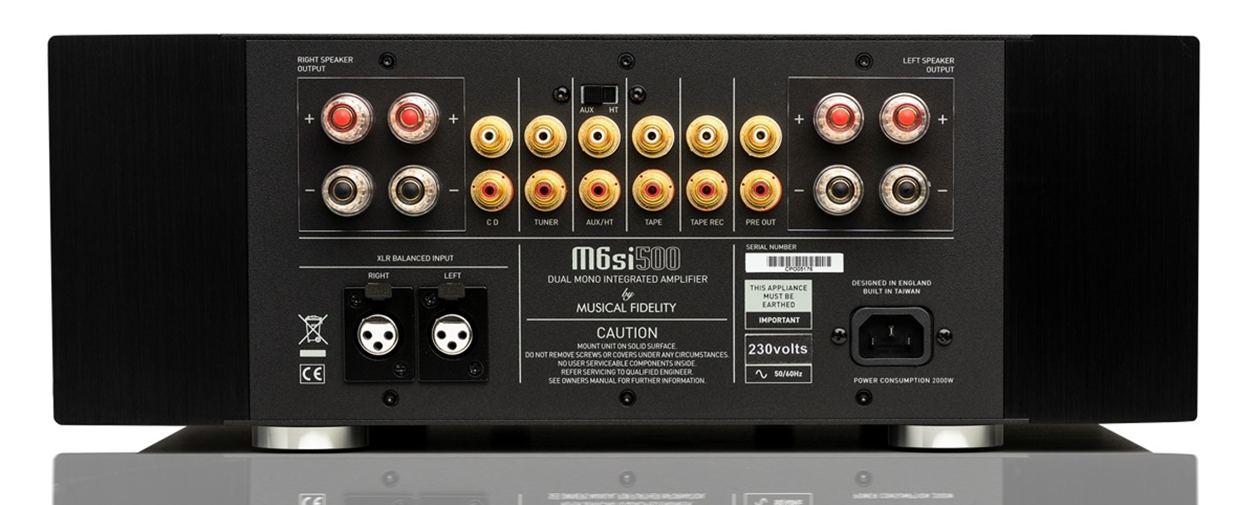1258x505 pixels.
Task: Click THIS APPLIANCE MUST BE EARTHED notice
Action: click(779, 296)
